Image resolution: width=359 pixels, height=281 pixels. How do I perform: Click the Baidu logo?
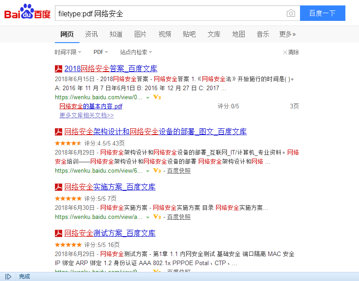27,11
